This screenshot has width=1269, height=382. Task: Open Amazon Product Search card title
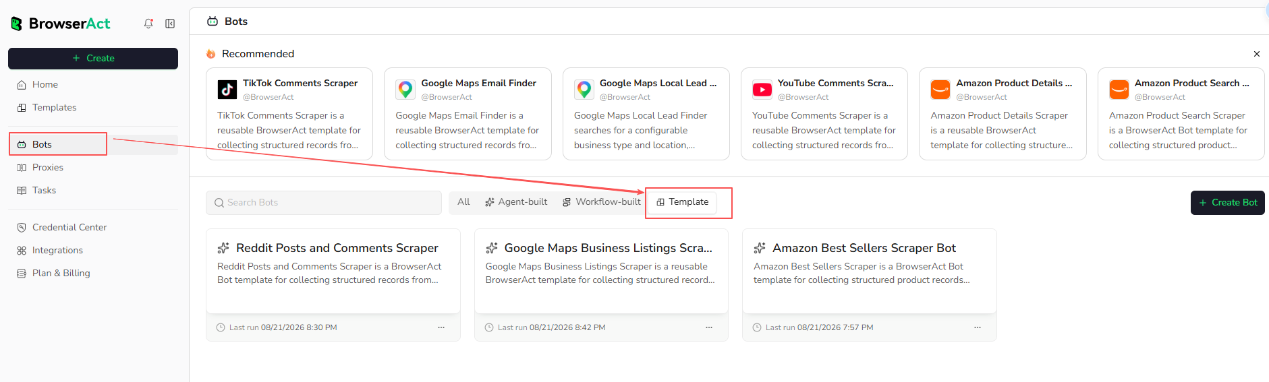[1192, 83]
